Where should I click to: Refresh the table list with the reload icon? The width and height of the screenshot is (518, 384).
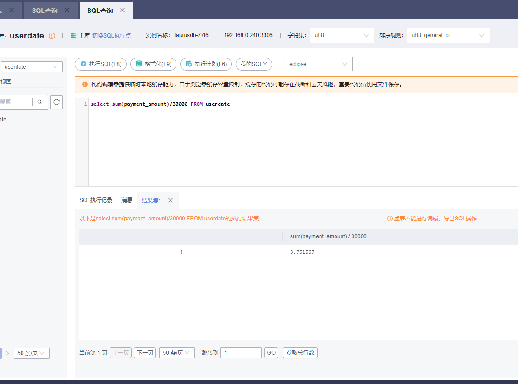(56, 102)
